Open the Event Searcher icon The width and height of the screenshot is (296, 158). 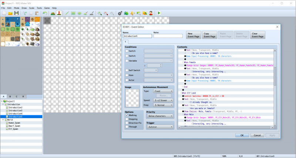138,13
